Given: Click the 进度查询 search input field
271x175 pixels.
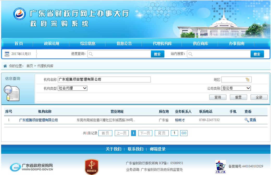Looking at the screenshot, I should [119, 54].
